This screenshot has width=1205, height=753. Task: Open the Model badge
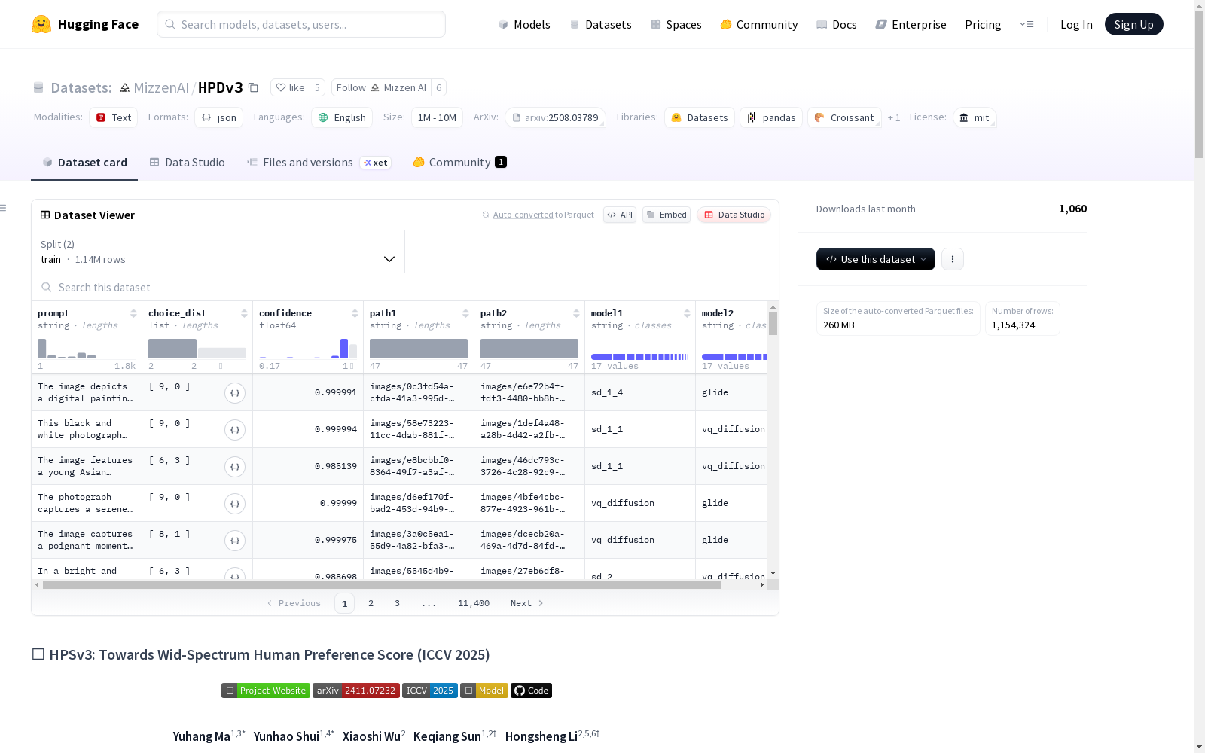pos(484,691)
